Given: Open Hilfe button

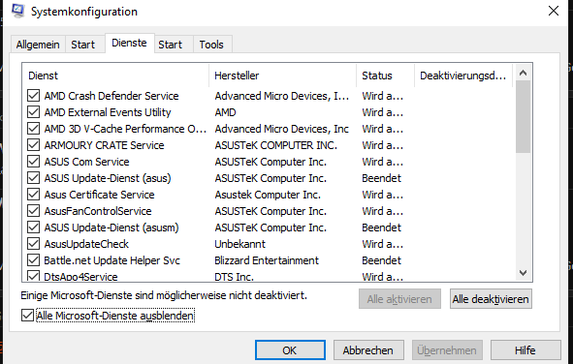Looking at the screenshot, I should click(x=525, y=350).
